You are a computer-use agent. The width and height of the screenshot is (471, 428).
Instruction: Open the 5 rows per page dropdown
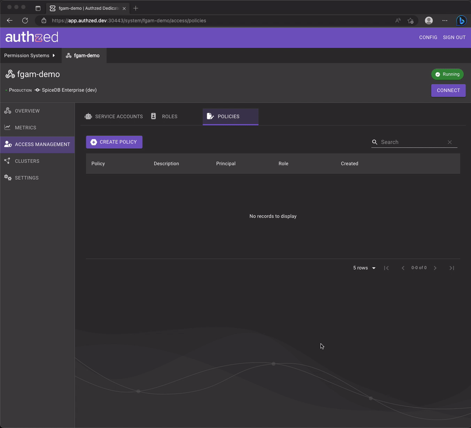(x=364, y=268)
